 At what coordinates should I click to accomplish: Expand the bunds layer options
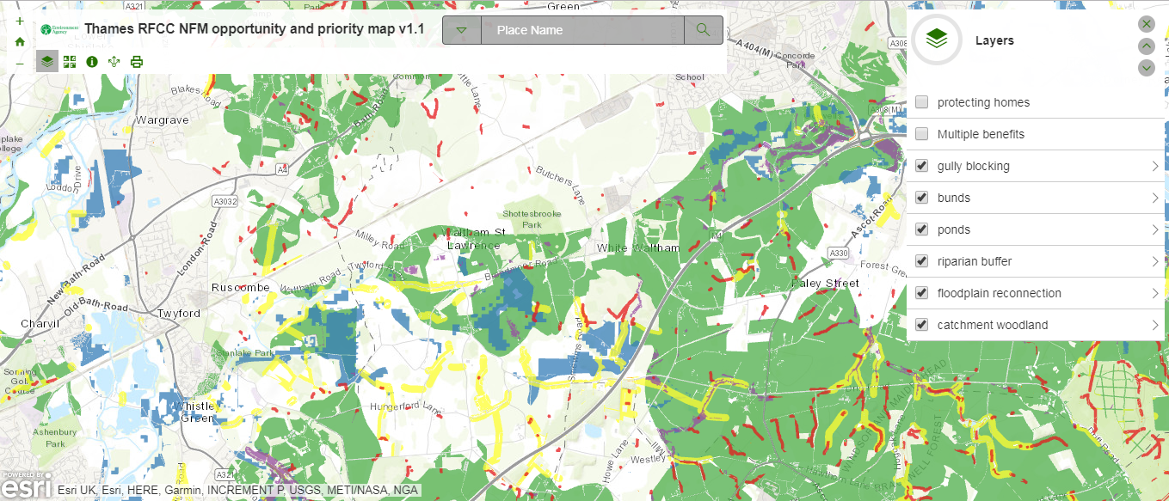[1155, 198]
